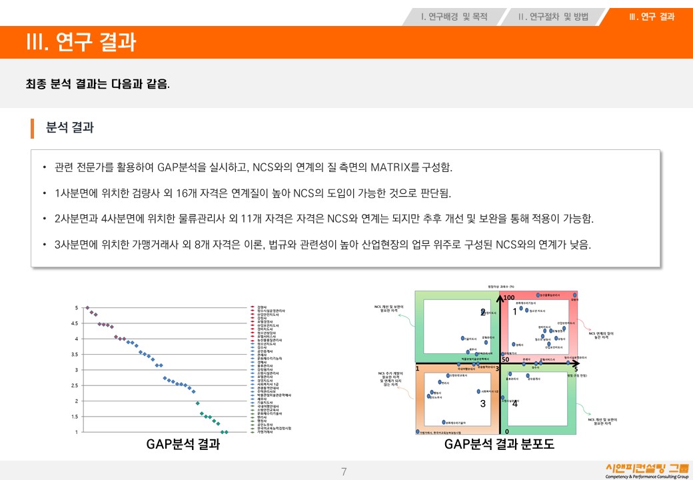This screenshot has width=693, height=480.
Task: Click the bullet starting '3사분면에 위치한 가맹거래사'
Action: tap(323, 244)
